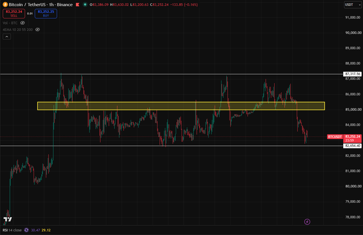Click 89,000.00 on the price axis
Image resolution: width=363 pixels, height=235 pixels.
[x=352, y=48]
